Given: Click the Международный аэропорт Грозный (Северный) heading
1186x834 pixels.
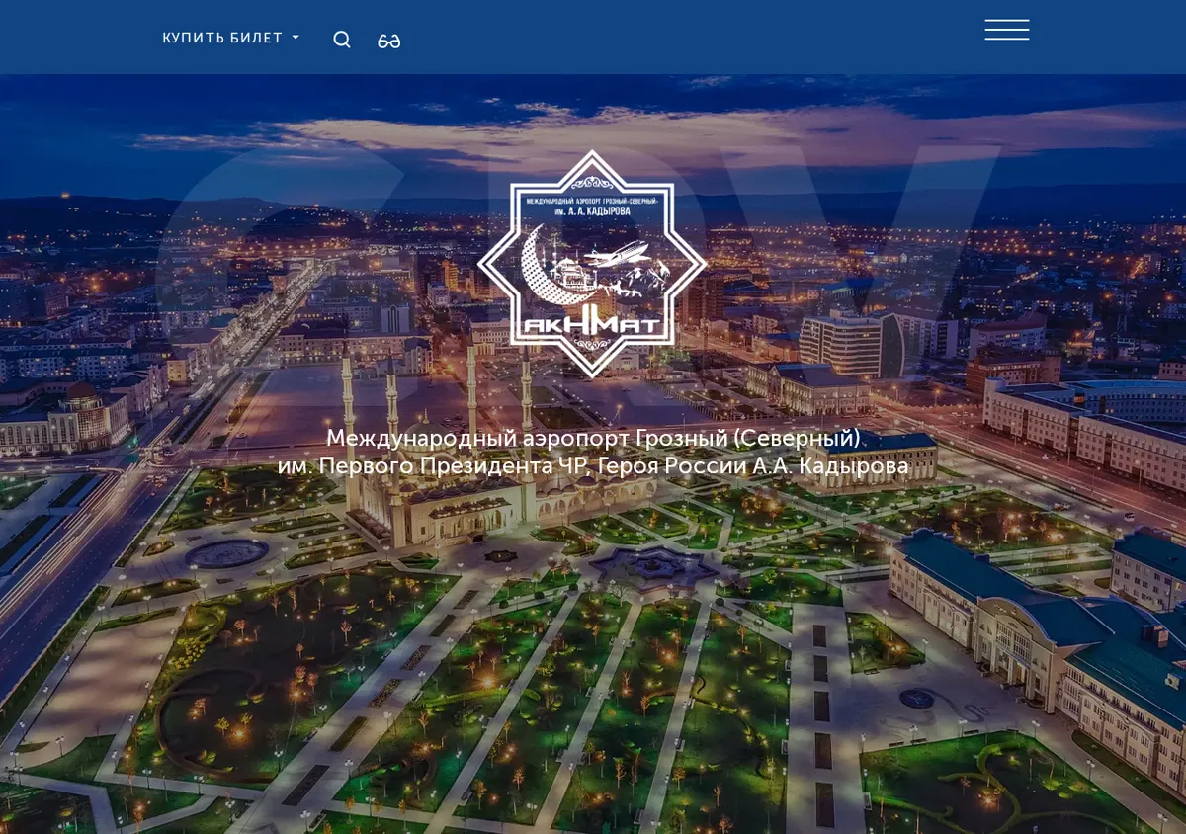Looking at the screenshot, I should tap(593, 438).
